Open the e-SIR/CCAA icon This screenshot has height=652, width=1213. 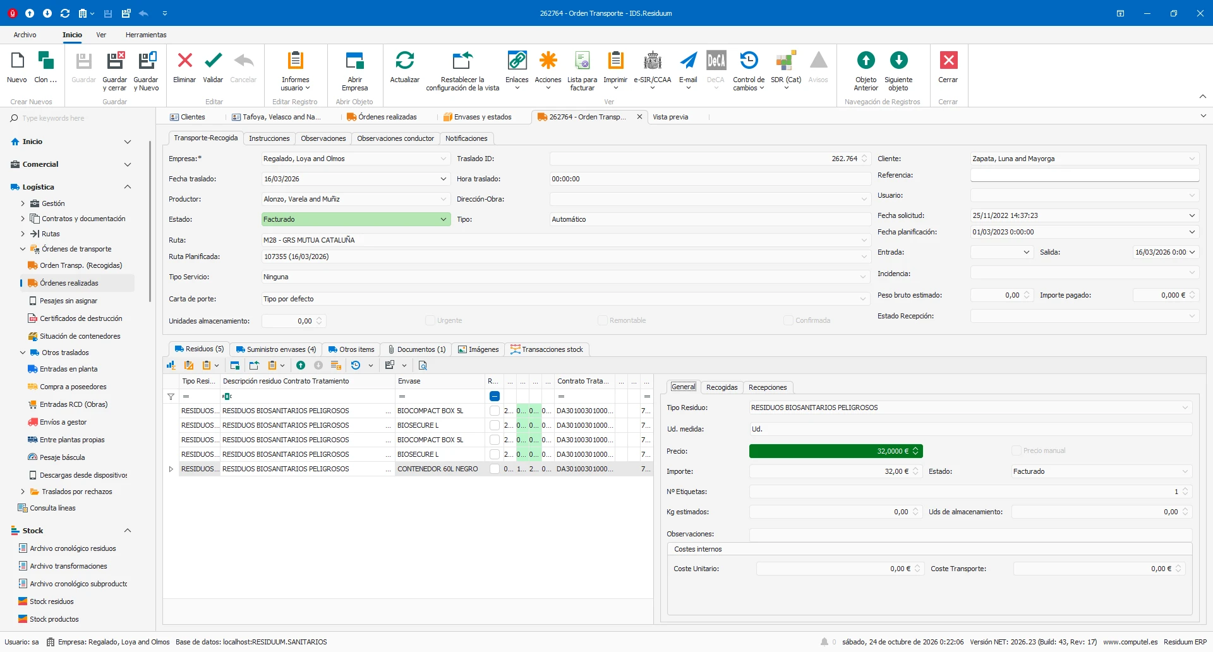[x=653, y=61]
